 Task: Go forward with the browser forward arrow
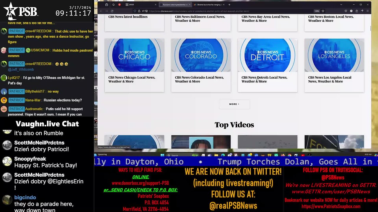(x=106, y=11)
